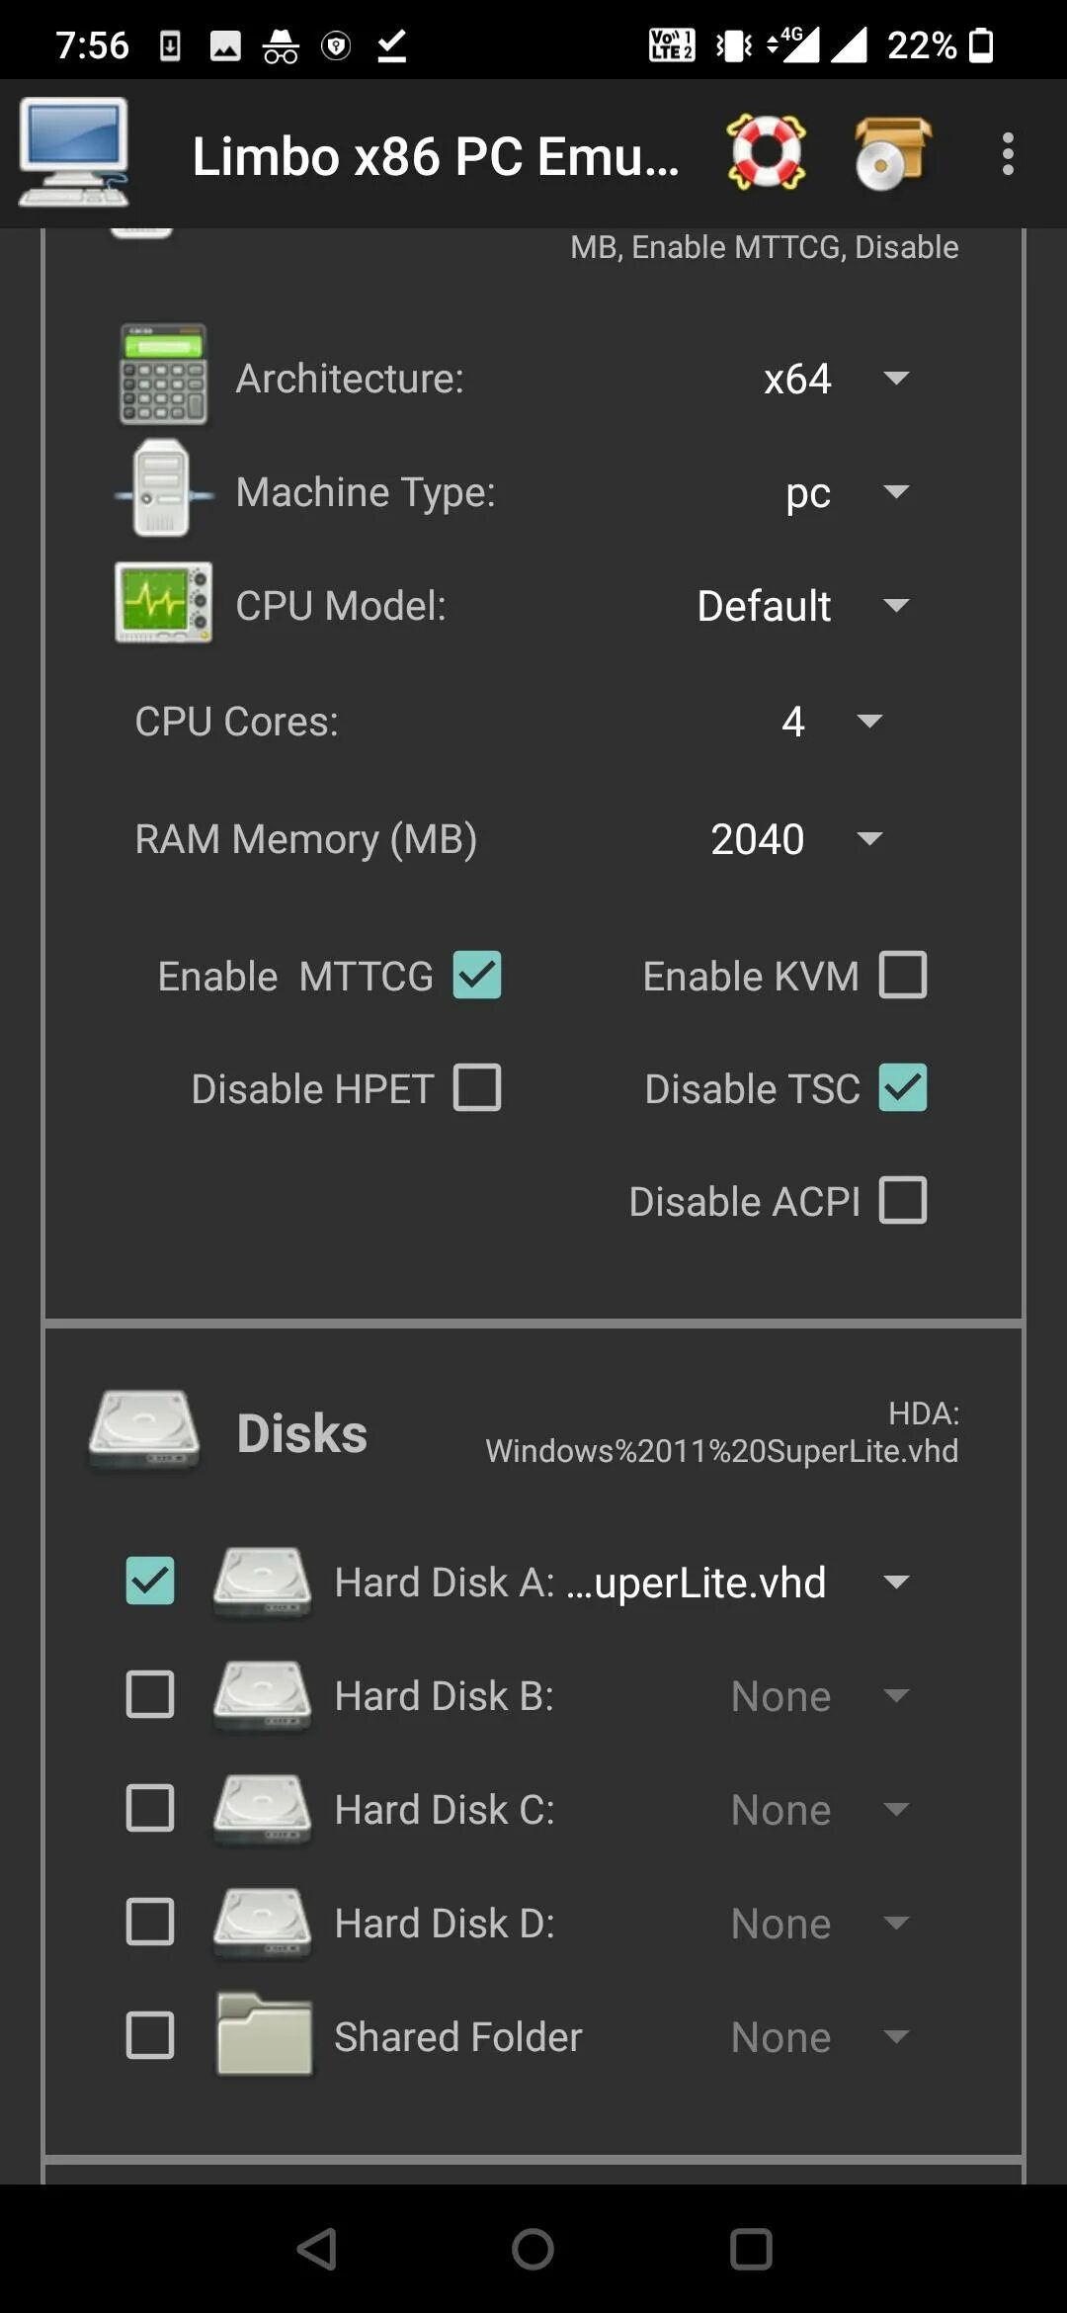The width and height of the screenshot is (1067, 2313).
Task: Tap the lifebuoy help icon
Action: tap(766, 153)
